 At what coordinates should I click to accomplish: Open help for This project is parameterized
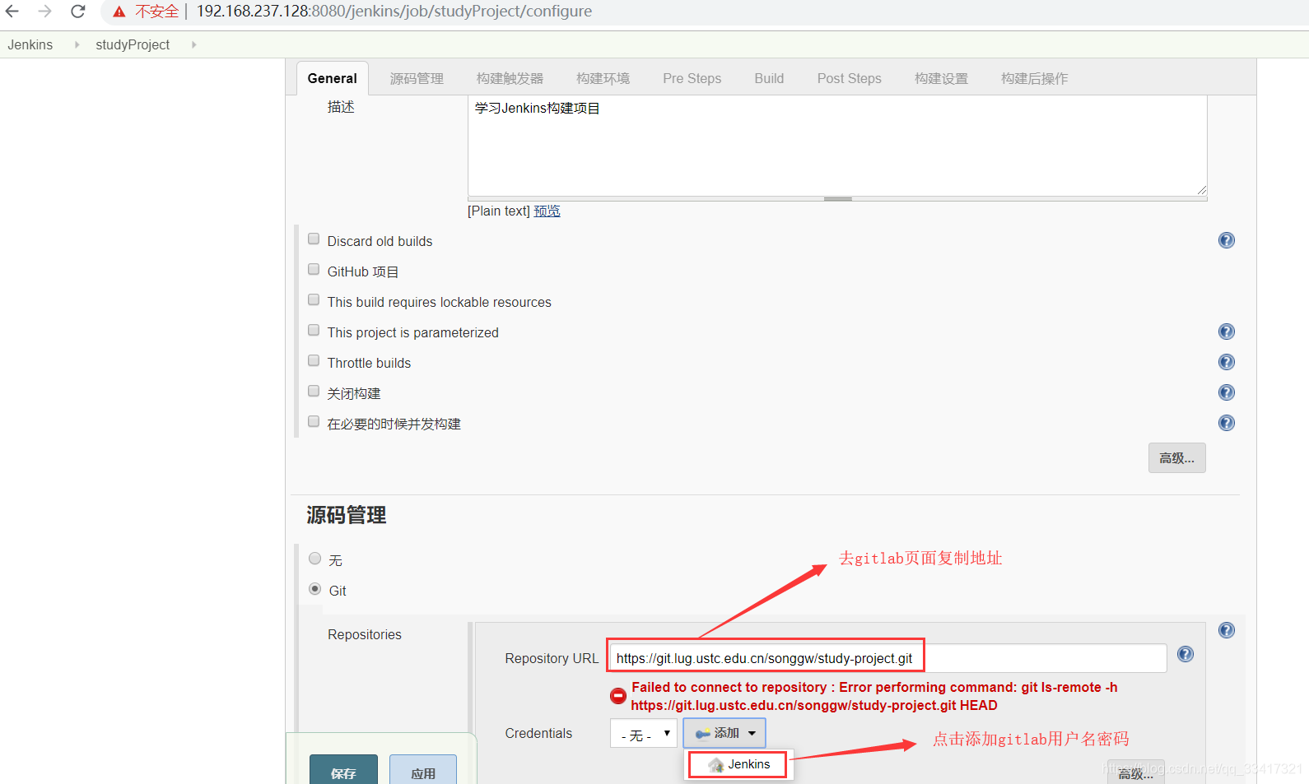[x=1227, y=332]
